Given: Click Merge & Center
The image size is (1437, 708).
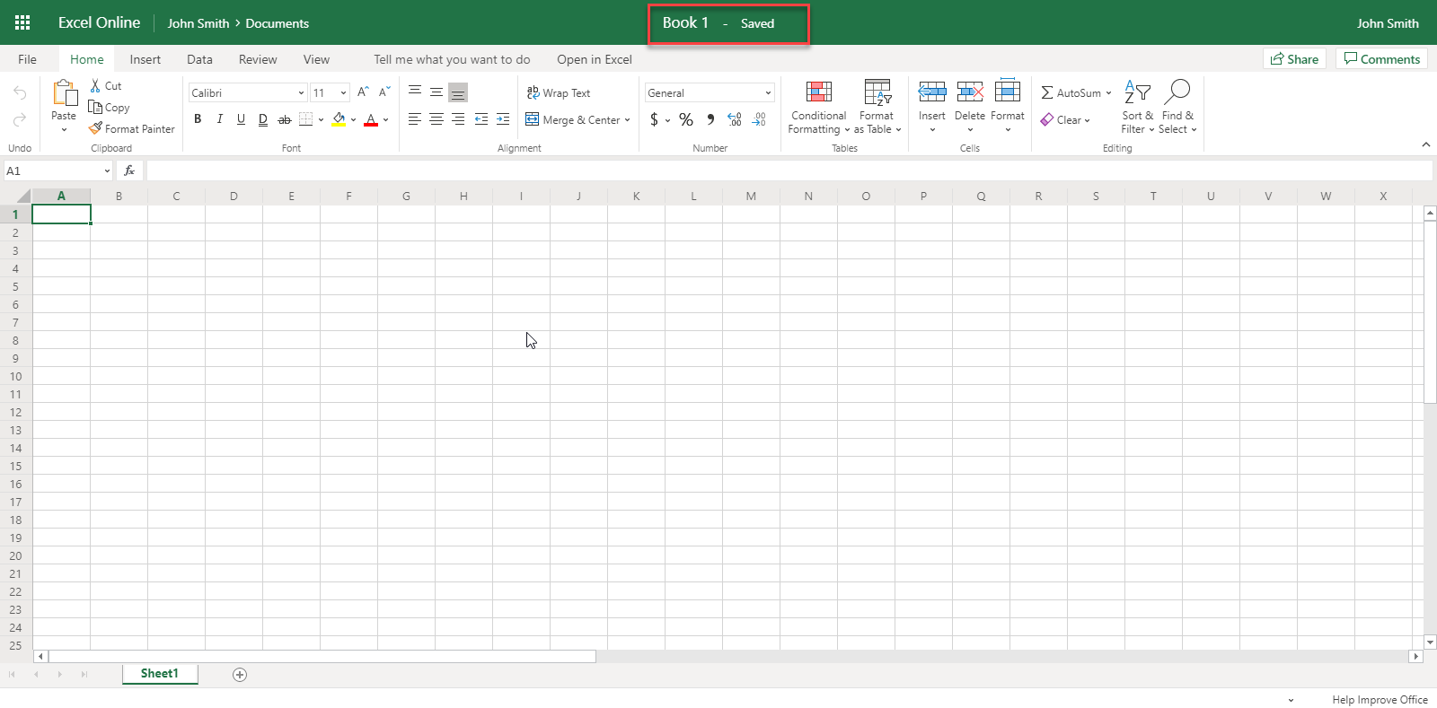Looking at the screenshot, I should pos(573,119).
